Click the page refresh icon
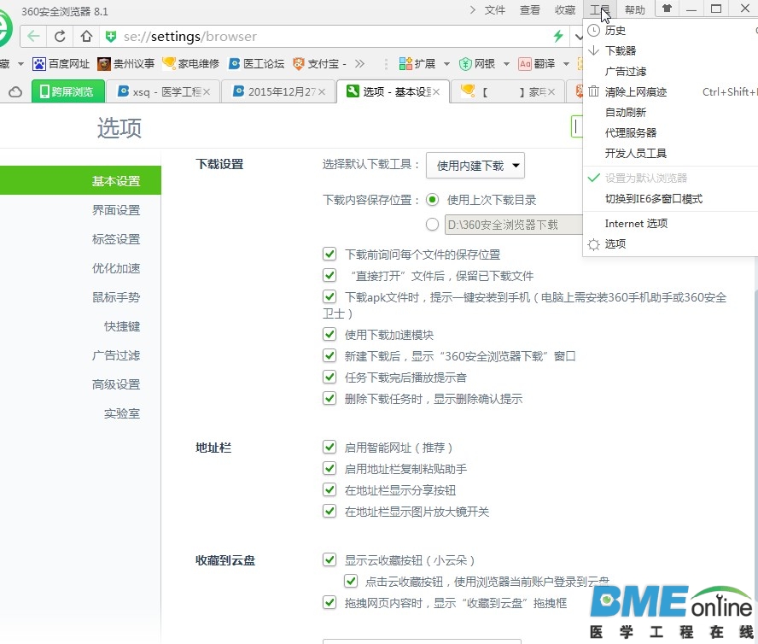Image resolution: width=758 pixels, height=644 pixels. click(59, 37)
